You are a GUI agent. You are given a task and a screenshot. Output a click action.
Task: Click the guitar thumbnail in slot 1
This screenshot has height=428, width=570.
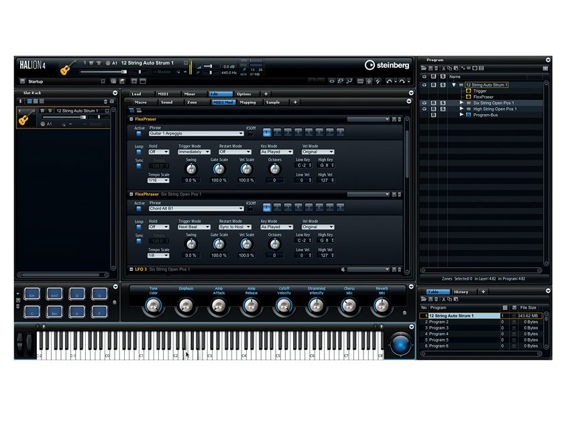pos(26,117)
